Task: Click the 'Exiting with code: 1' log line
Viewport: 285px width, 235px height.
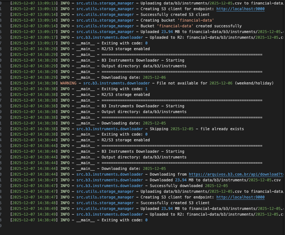Action: [124, 89]
